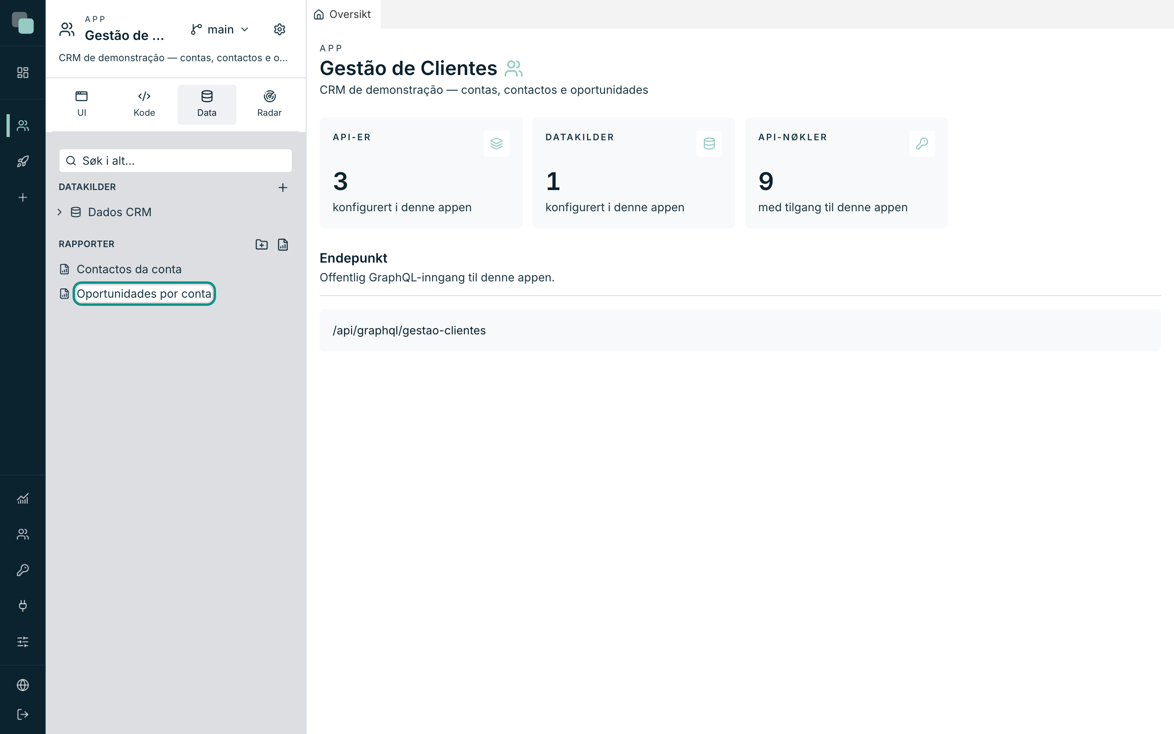Open the main branch dropdown
Viewport: 1174px width, 734px height.
pyautogui.click(x=220, y=30)
